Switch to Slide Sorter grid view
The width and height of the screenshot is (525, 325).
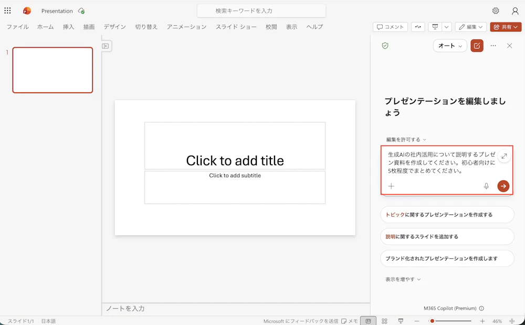pyautogui.click(x=384, y=321)
